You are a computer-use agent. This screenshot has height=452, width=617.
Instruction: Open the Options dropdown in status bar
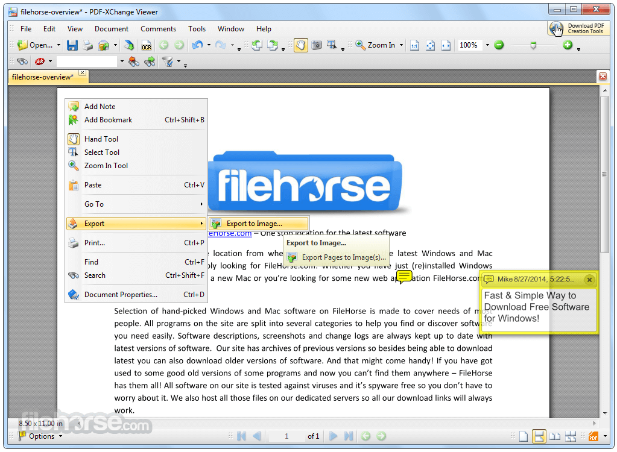point(60,436)
